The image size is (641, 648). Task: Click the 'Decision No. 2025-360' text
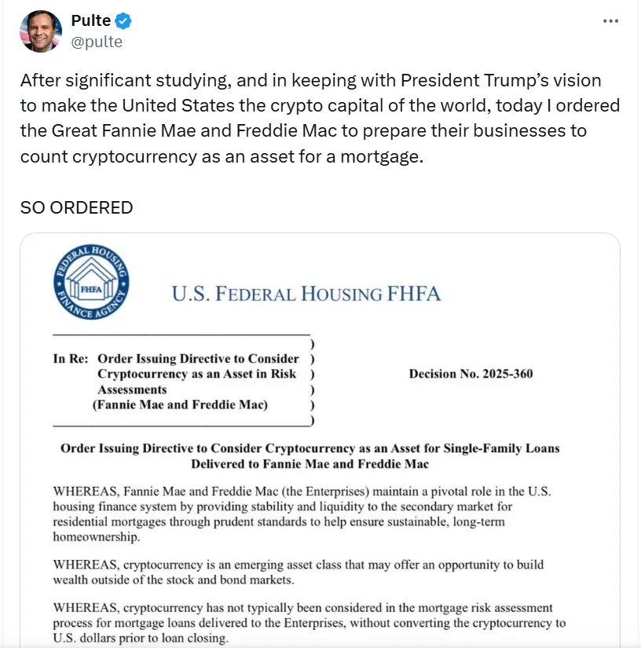pyautogui.click(x=471, y=374)
